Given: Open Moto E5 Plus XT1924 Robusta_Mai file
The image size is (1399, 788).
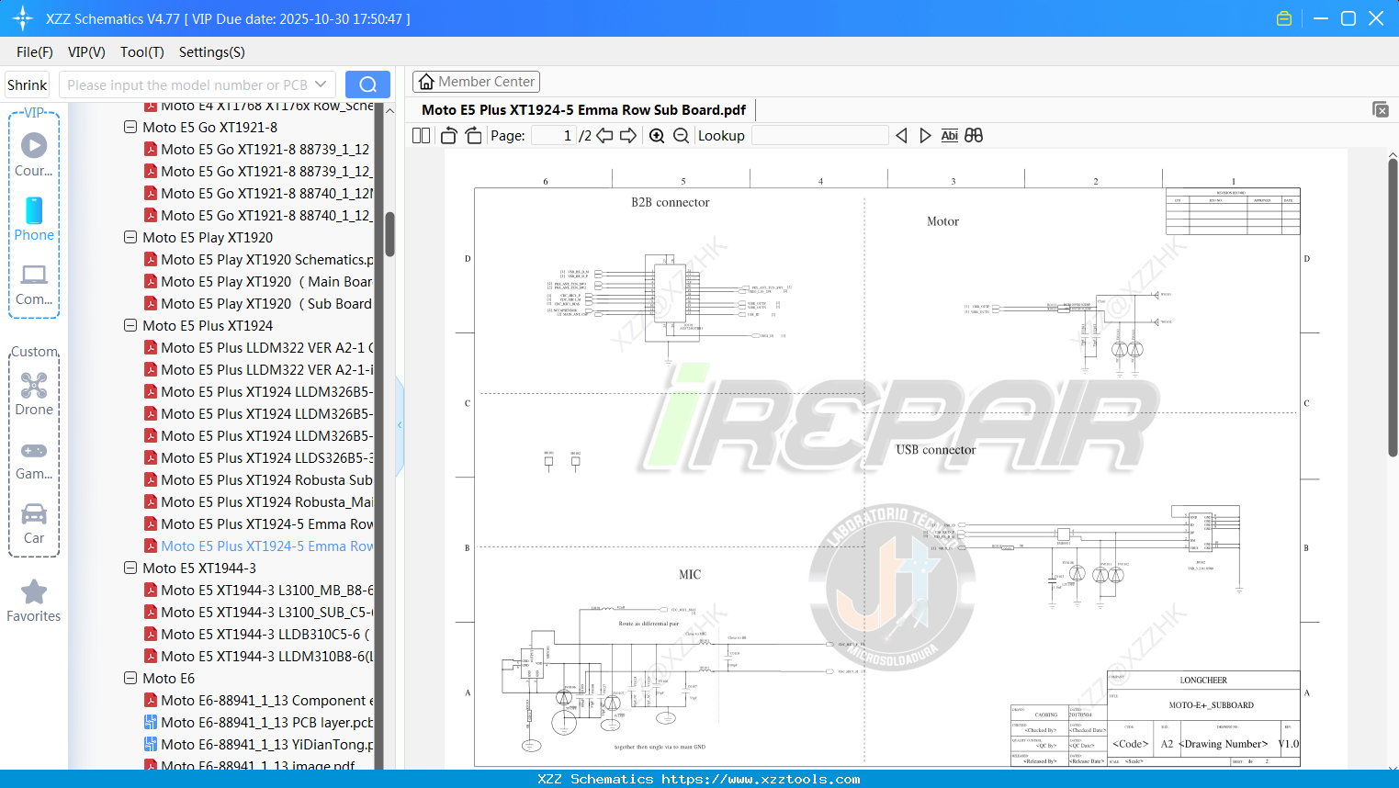Looking at the screenshot, I should point(258,501).
